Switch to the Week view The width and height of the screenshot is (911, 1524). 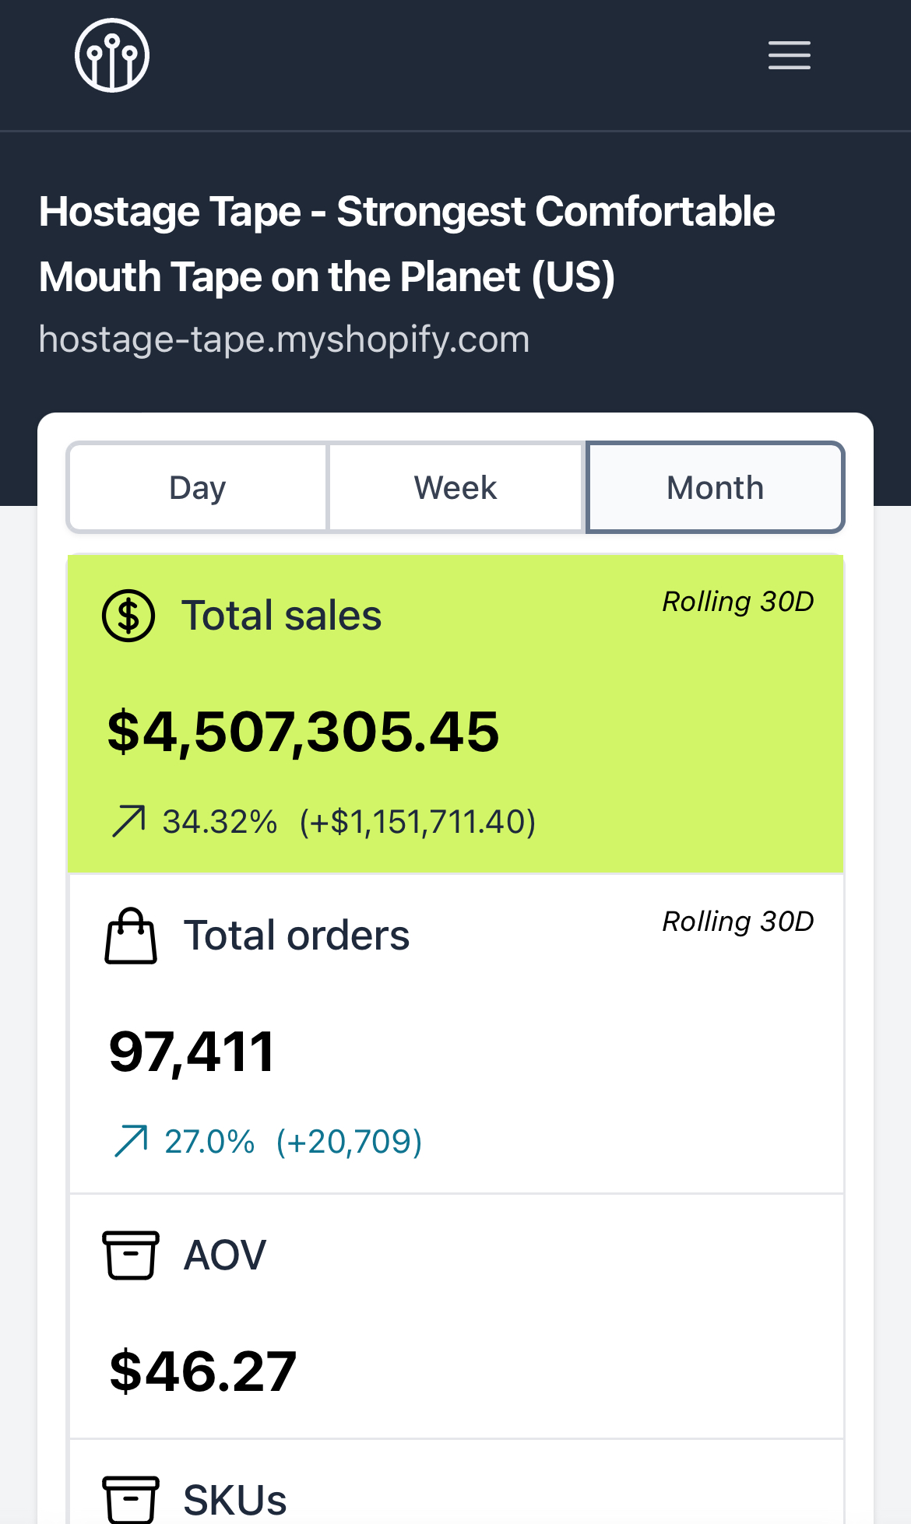click(455, 488)
